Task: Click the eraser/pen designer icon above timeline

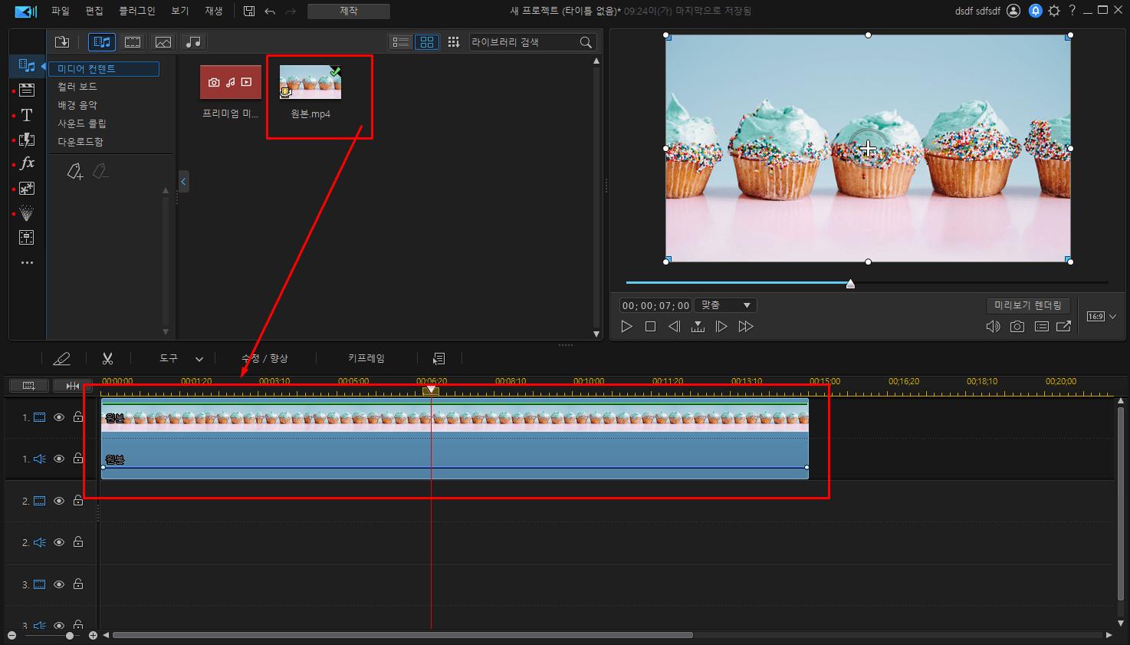Action: pos(61,358)
